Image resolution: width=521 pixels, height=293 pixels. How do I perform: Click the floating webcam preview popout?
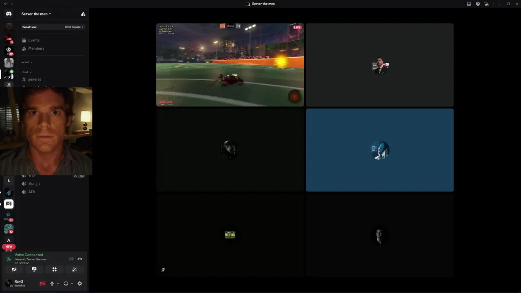tap(46, 131)
